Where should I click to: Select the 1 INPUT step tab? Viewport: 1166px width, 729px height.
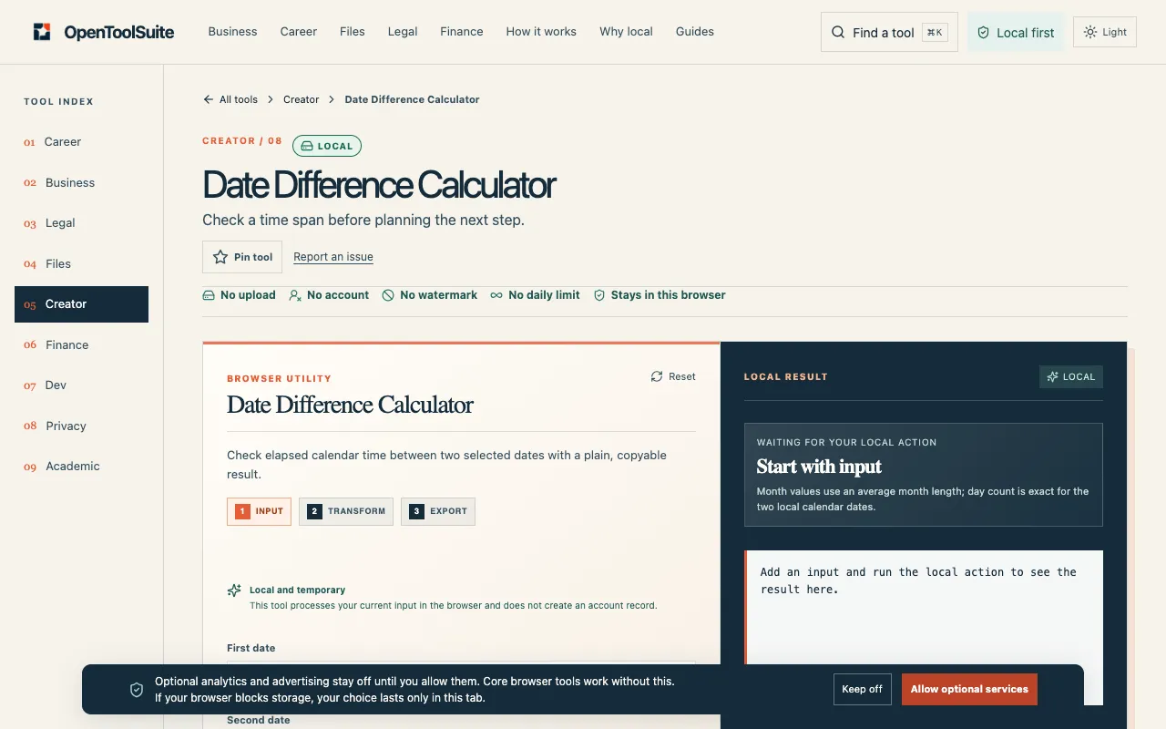(x=259, y=511)
